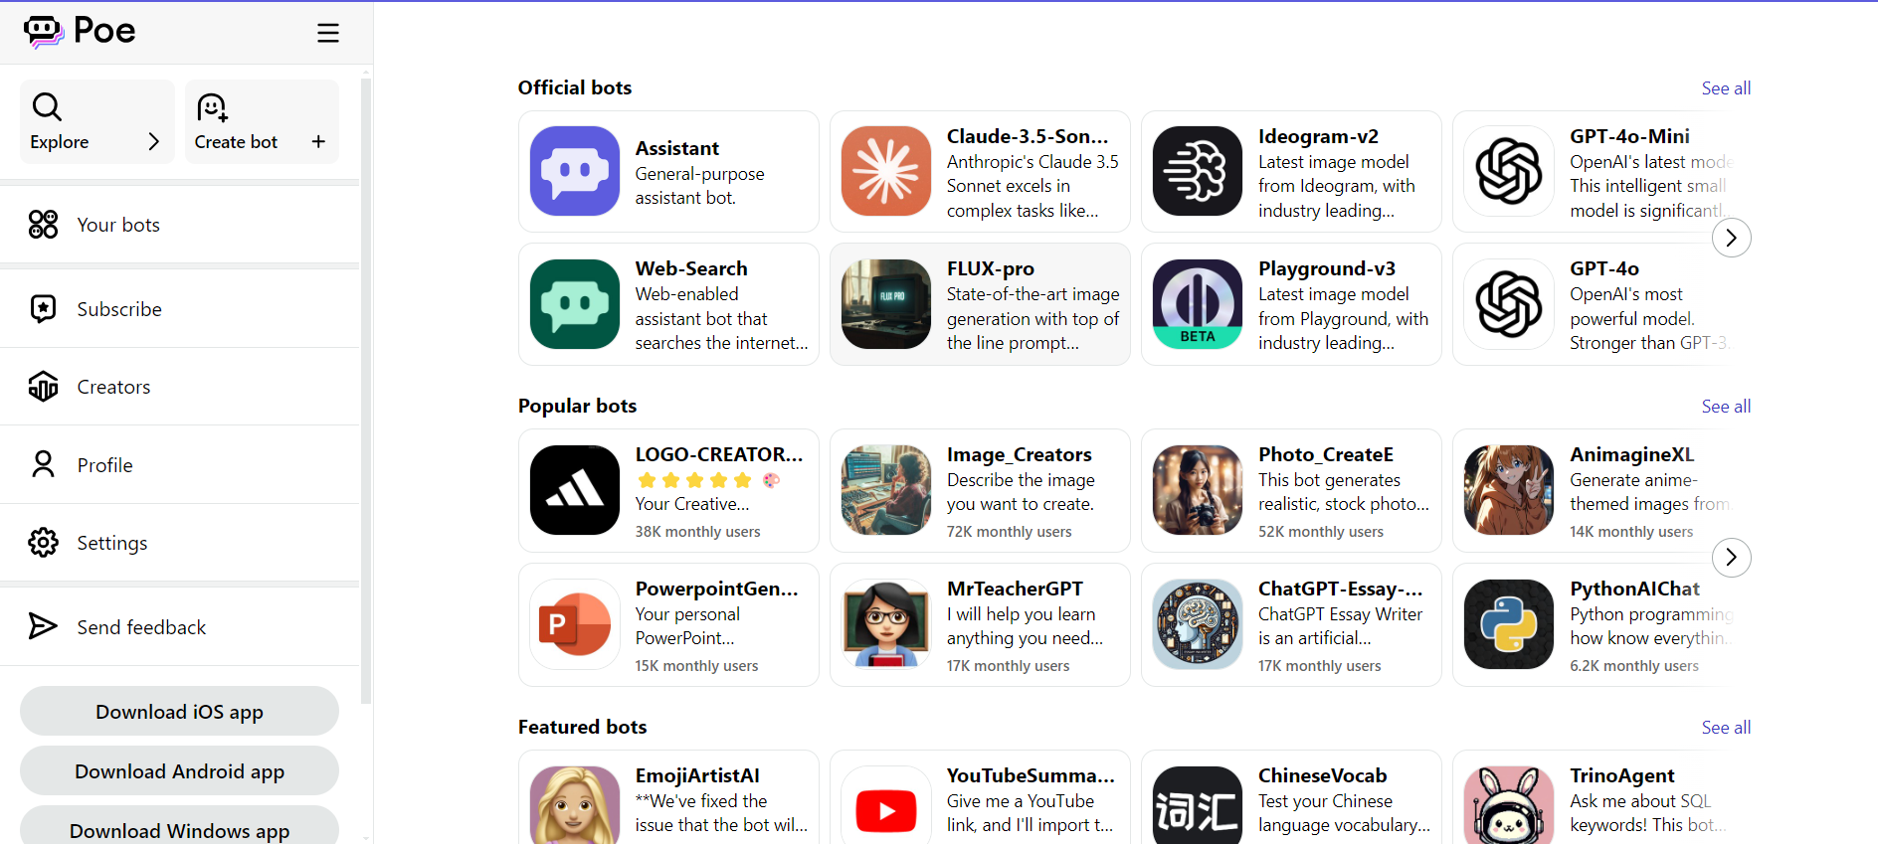
Task: Open Your bots menu item
Action: (x=179, y=225)
